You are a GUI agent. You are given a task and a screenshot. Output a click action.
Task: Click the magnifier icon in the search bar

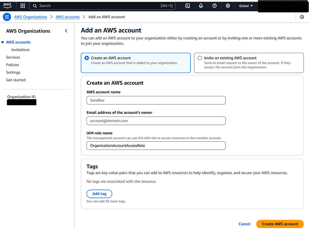point(35,6)
